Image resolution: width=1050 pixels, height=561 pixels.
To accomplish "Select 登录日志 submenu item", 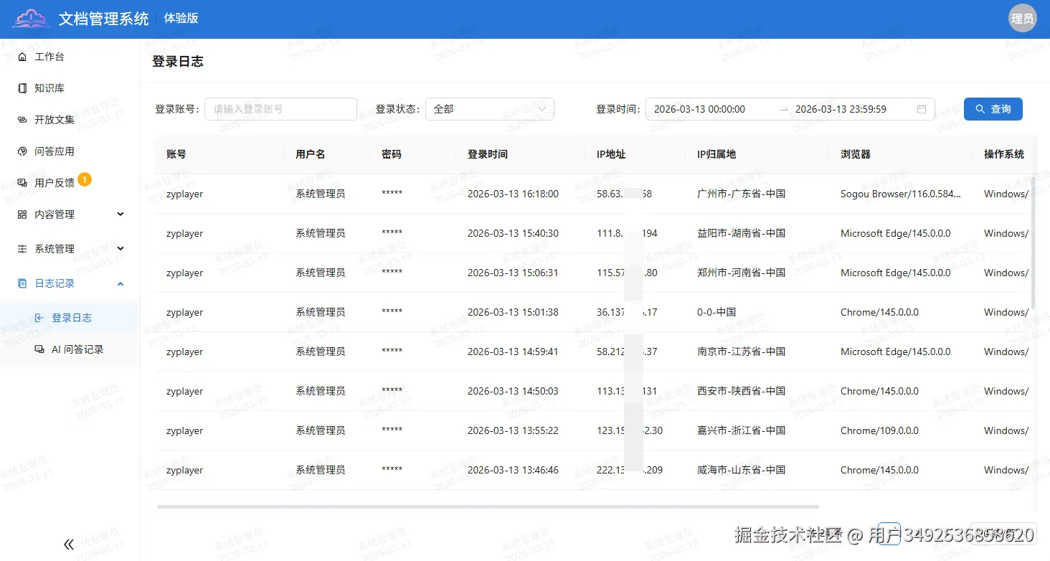I will (x=70, y=318).
